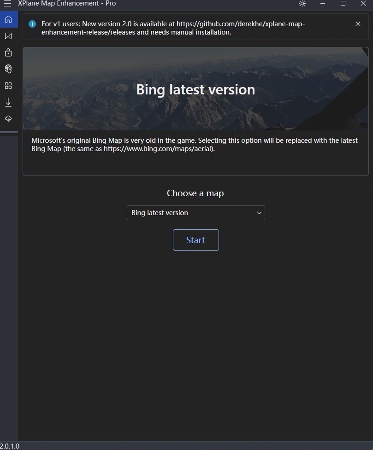Click the blue info icon in banner

[x=32, y=24]
